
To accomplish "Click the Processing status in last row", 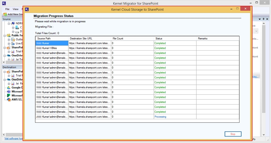I will 160,117.
